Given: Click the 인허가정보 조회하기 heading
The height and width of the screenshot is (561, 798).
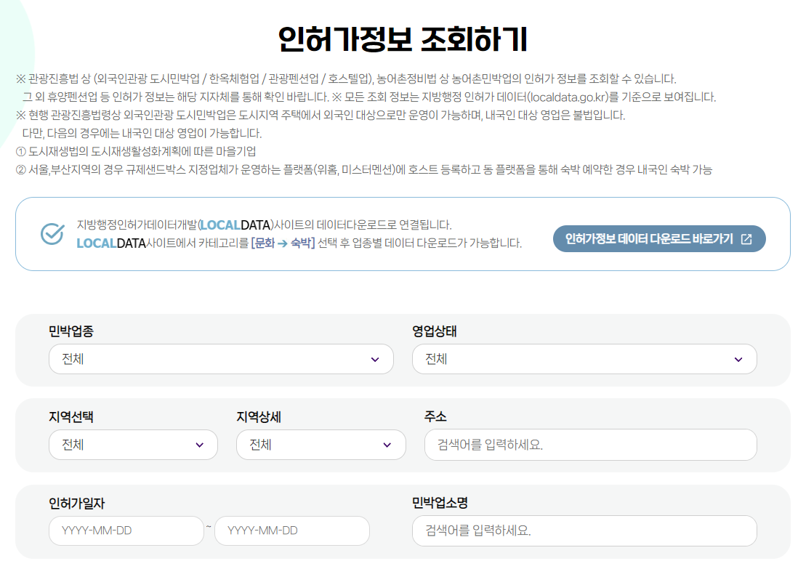Looking at the screenshot, I should click(403, 39).
